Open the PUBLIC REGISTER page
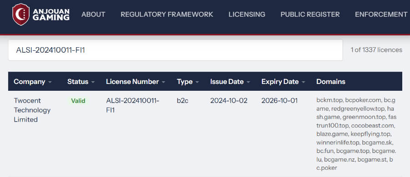Screen dimensions: 410x177 (310, 15)
